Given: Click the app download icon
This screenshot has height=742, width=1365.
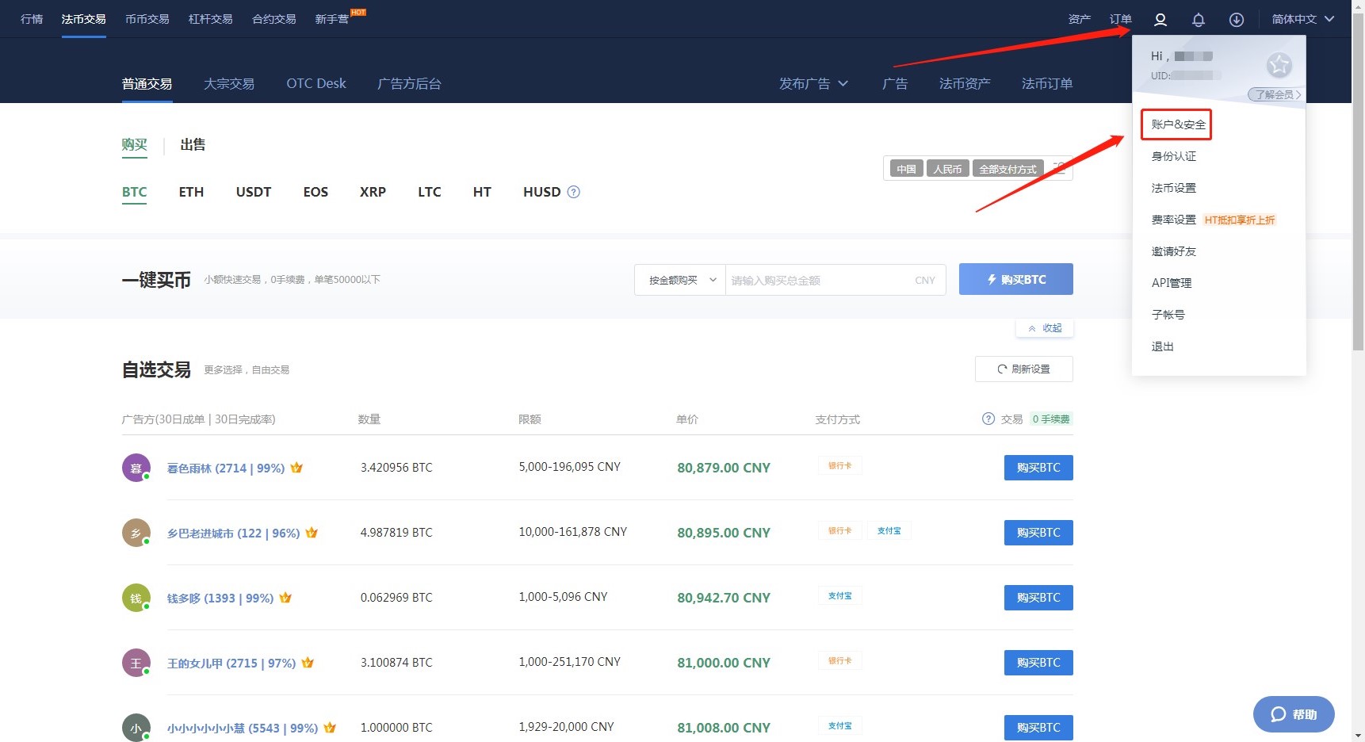Looking at the screenshot, I should (1236, 20).
